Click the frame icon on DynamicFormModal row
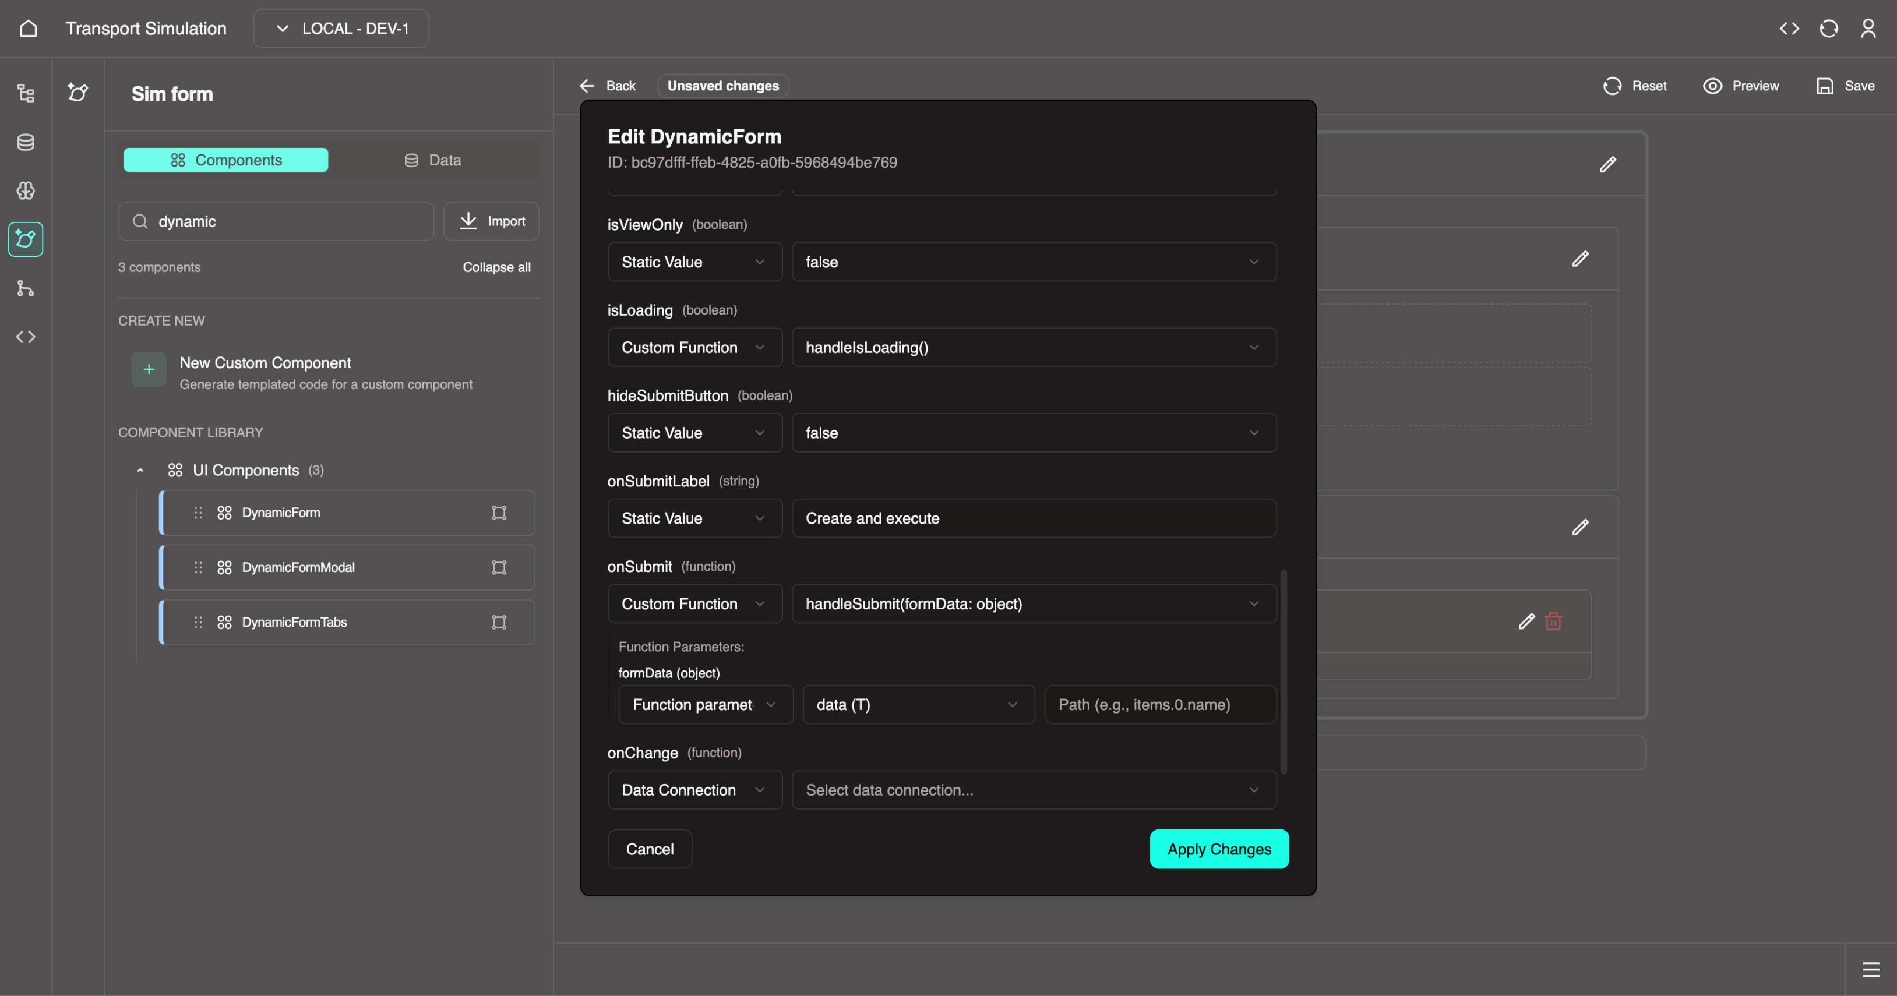 [499, 567]
